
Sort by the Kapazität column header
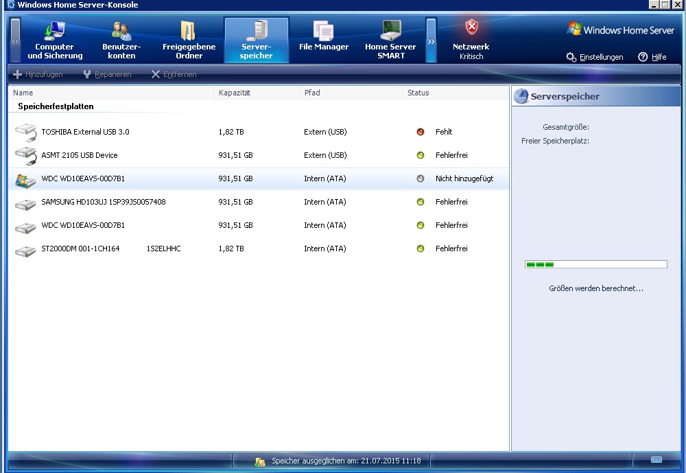tap(257, 93)
